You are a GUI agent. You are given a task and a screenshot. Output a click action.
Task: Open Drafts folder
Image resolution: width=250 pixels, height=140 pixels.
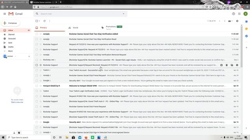pos(11,47)
